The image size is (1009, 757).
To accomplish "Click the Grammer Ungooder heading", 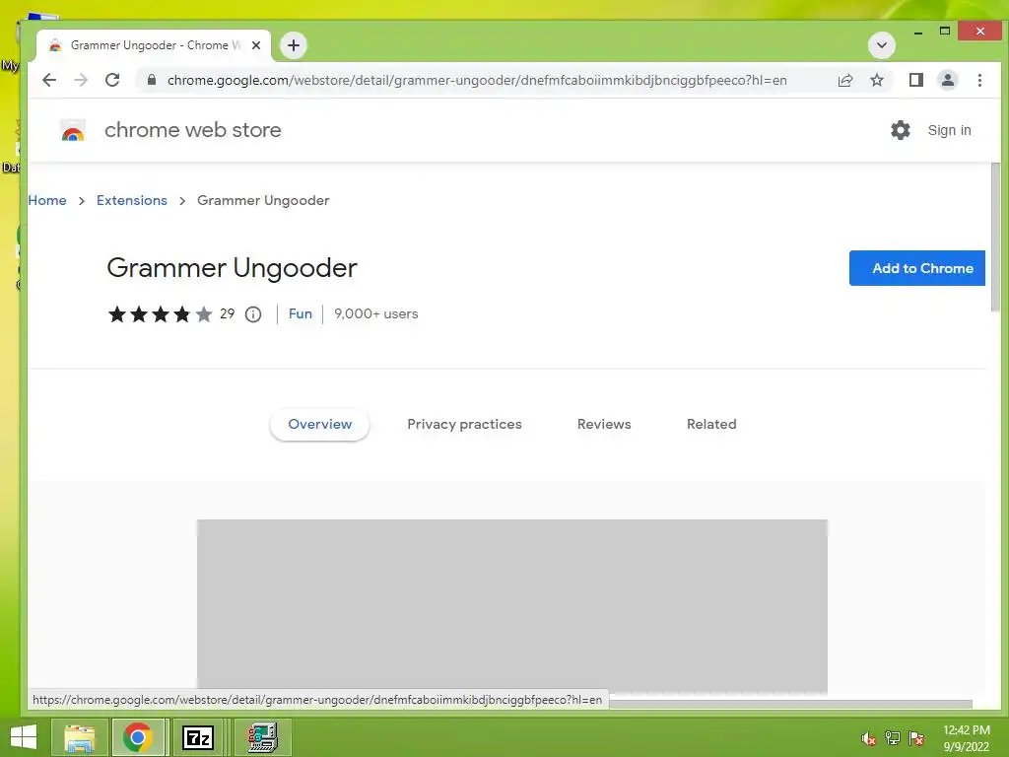I will coord(232,268).
